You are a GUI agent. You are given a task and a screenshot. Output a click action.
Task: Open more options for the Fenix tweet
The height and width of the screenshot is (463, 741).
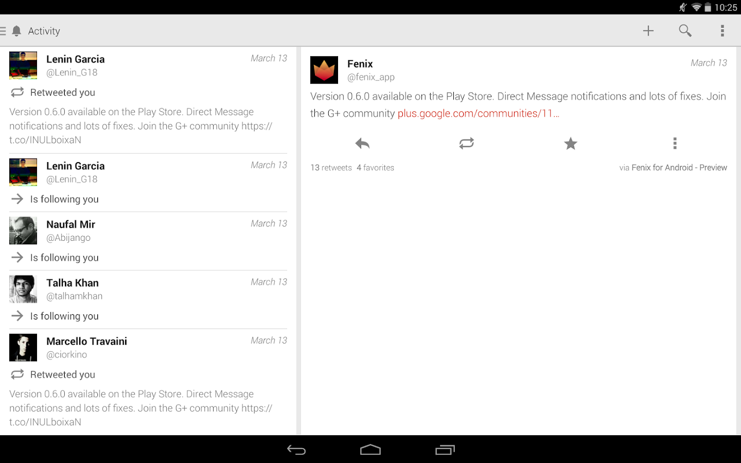pos(675,144)
